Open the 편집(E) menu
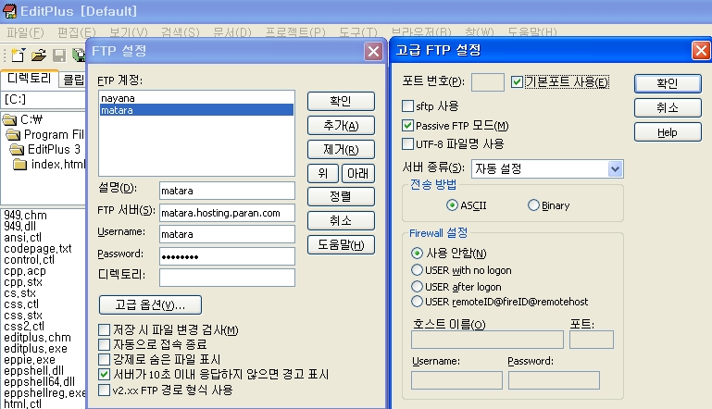Viewport: 712px width, 409px height. (x=76, y=32)
